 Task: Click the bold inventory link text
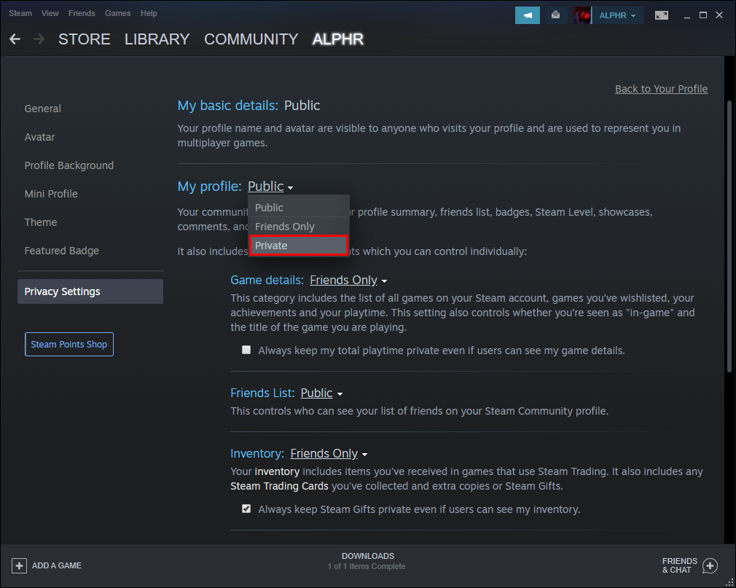278,471
